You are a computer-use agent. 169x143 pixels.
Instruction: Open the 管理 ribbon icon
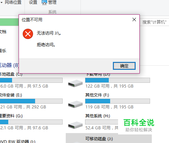coord(44,2)
